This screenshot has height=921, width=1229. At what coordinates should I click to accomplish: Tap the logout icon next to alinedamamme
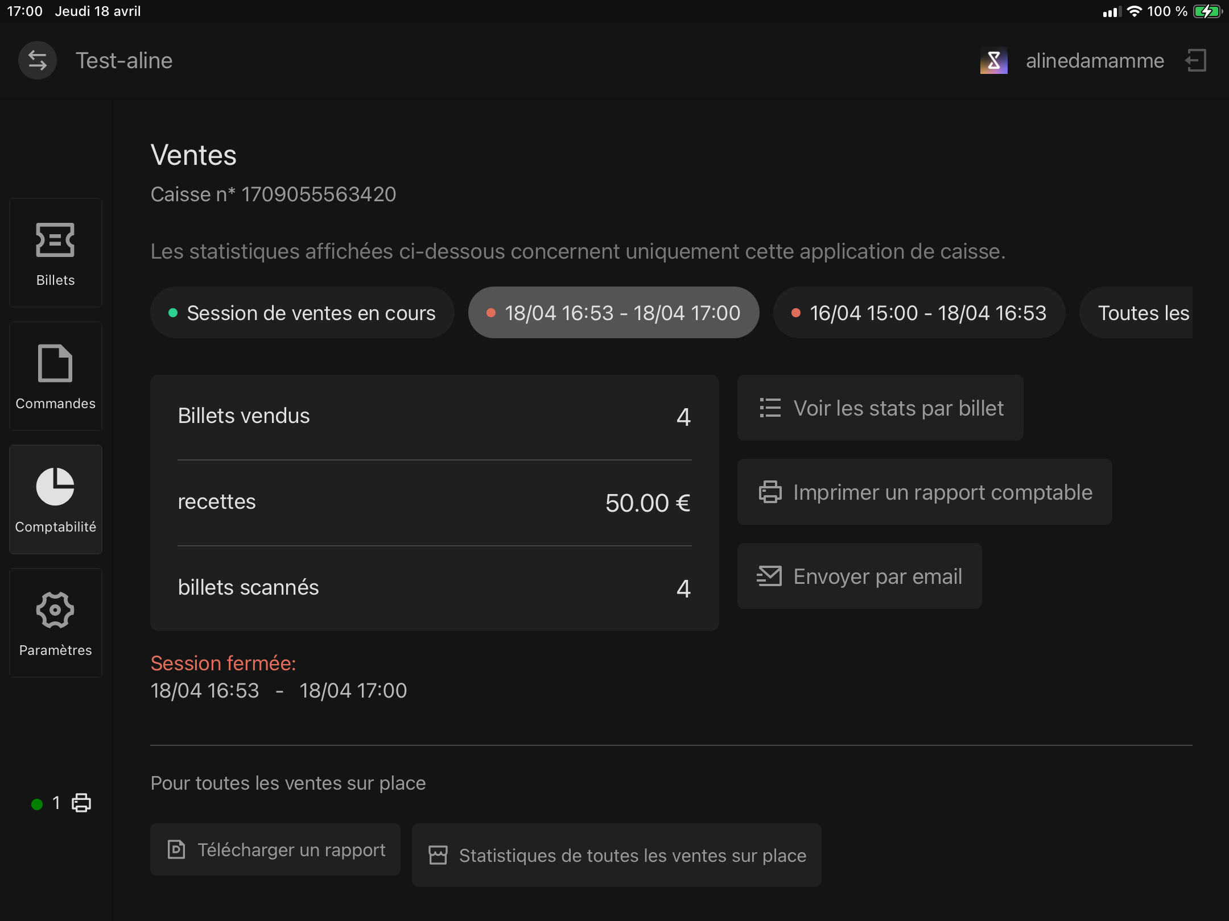click(1196, 60)
